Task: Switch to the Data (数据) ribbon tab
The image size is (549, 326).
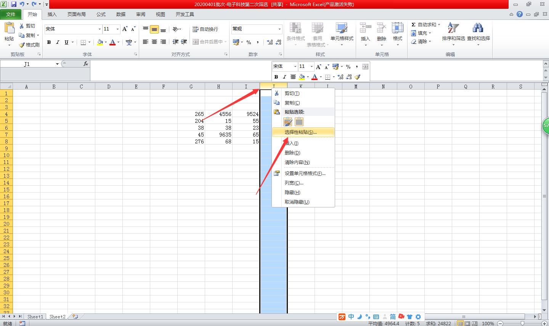Action: pos(121,14)
